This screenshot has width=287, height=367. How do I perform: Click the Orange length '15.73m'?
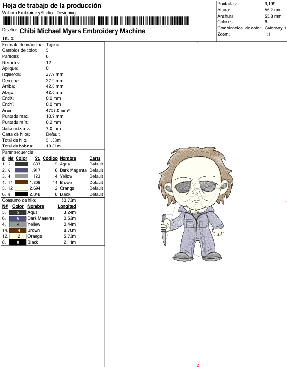pyautogui.click(x=69, y=236)
